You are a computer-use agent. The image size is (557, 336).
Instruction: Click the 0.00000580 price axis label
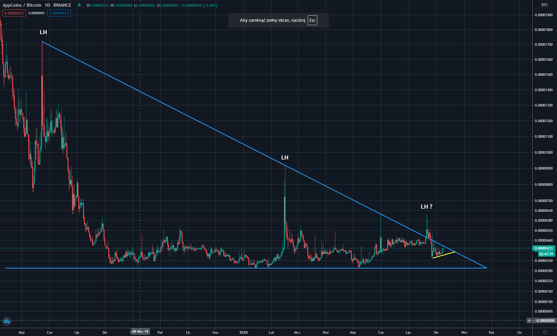[x=543, y=220]
